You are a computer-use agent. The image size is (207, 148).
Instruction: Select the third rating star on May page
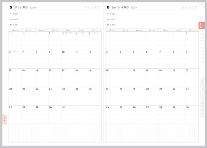coord(92,7)
